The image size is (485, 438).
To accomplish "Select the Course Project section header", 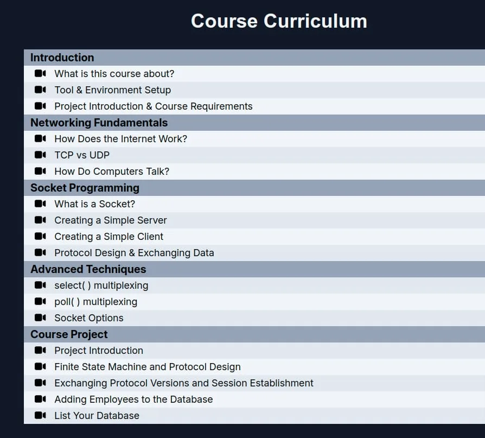I will [254, 334].
